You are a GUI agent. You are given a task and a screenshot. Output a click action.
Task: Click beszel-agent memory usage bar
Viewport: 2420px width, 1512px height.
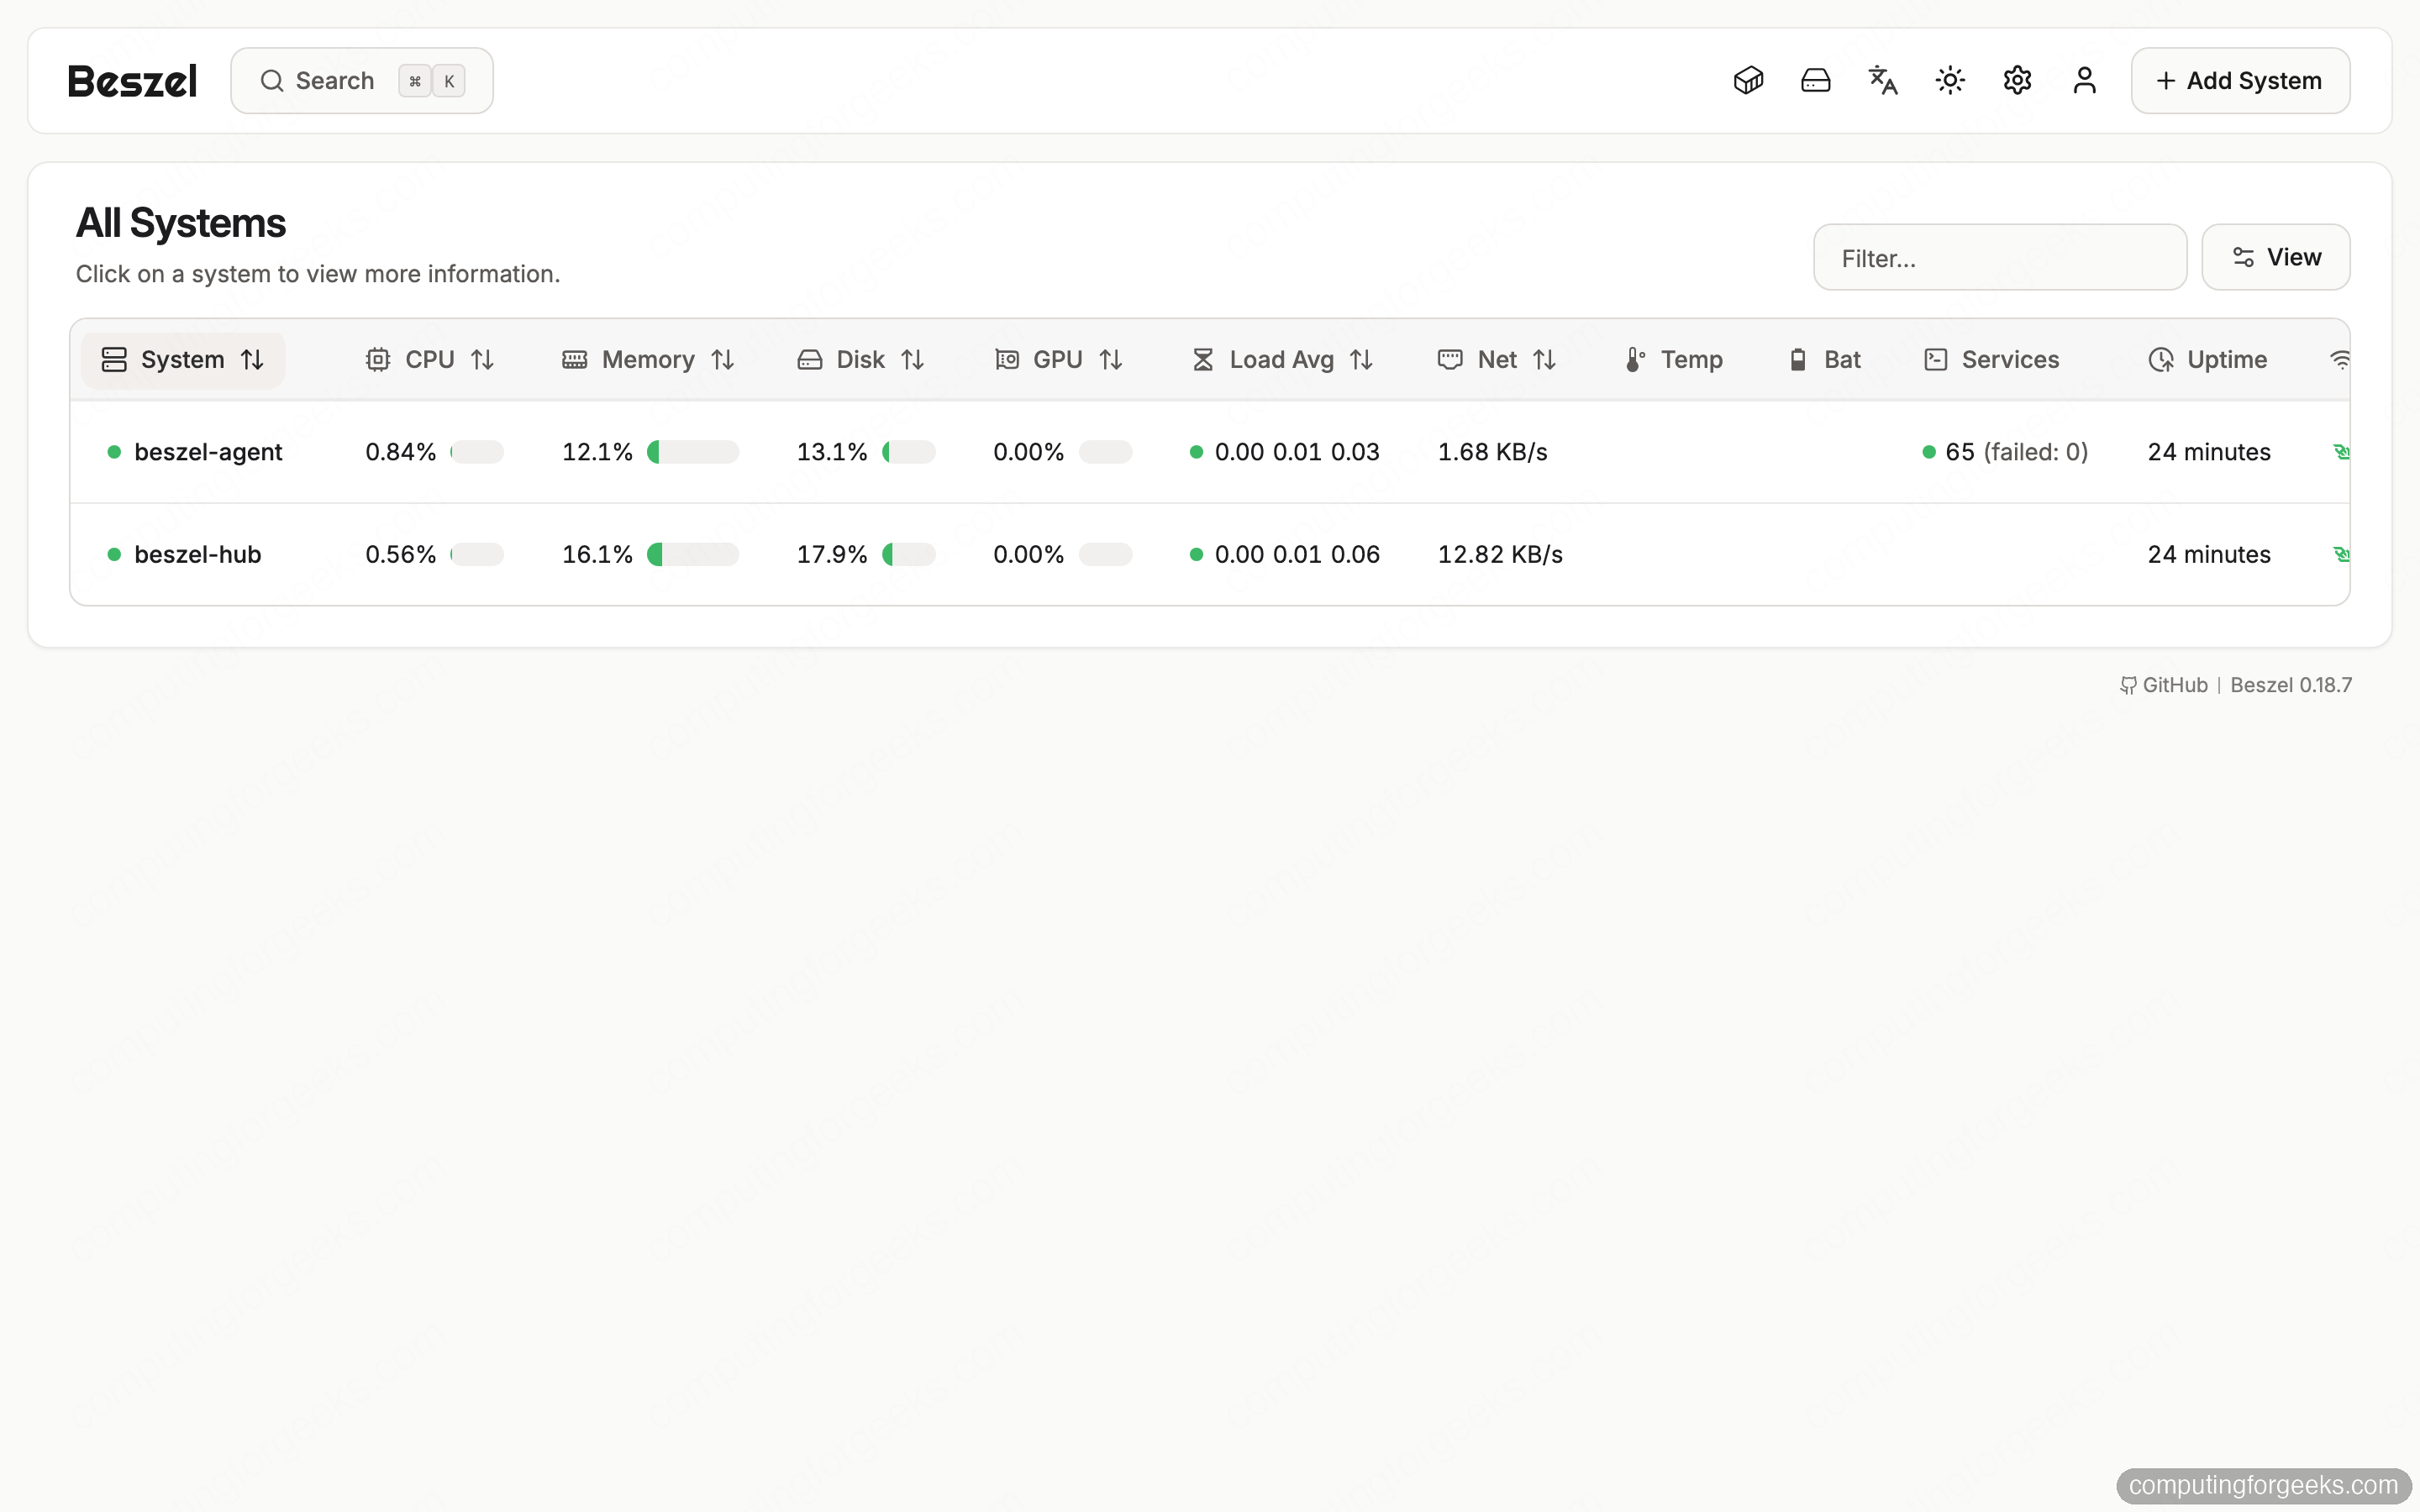(x=693, y=452)
